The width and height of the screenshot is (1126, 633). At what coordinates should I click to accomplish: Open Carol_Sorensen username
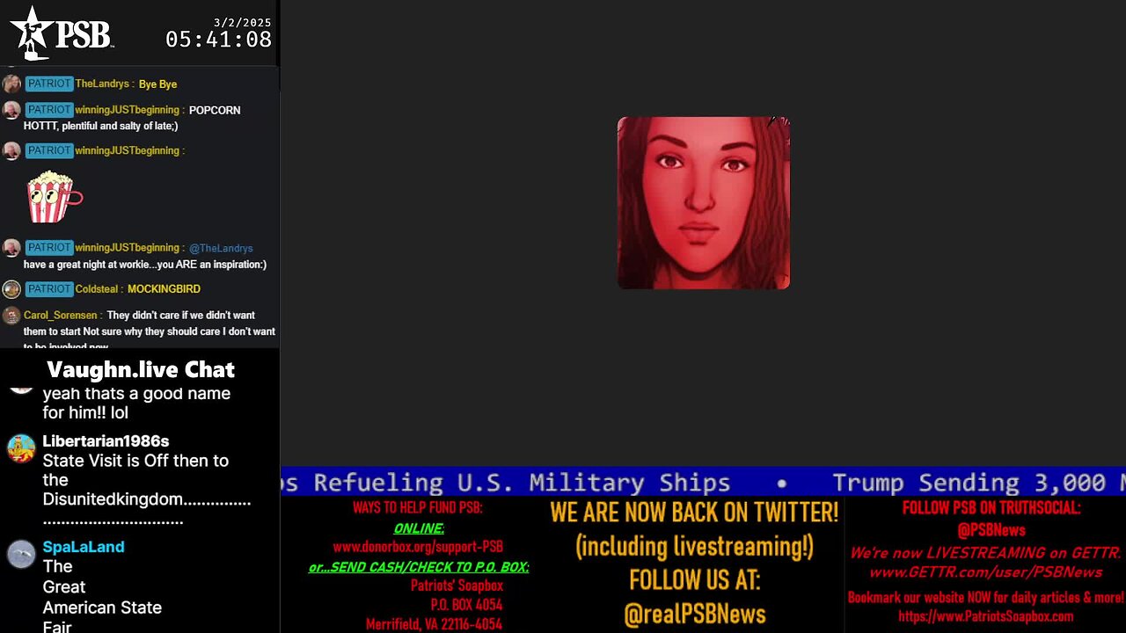(61, 315)
